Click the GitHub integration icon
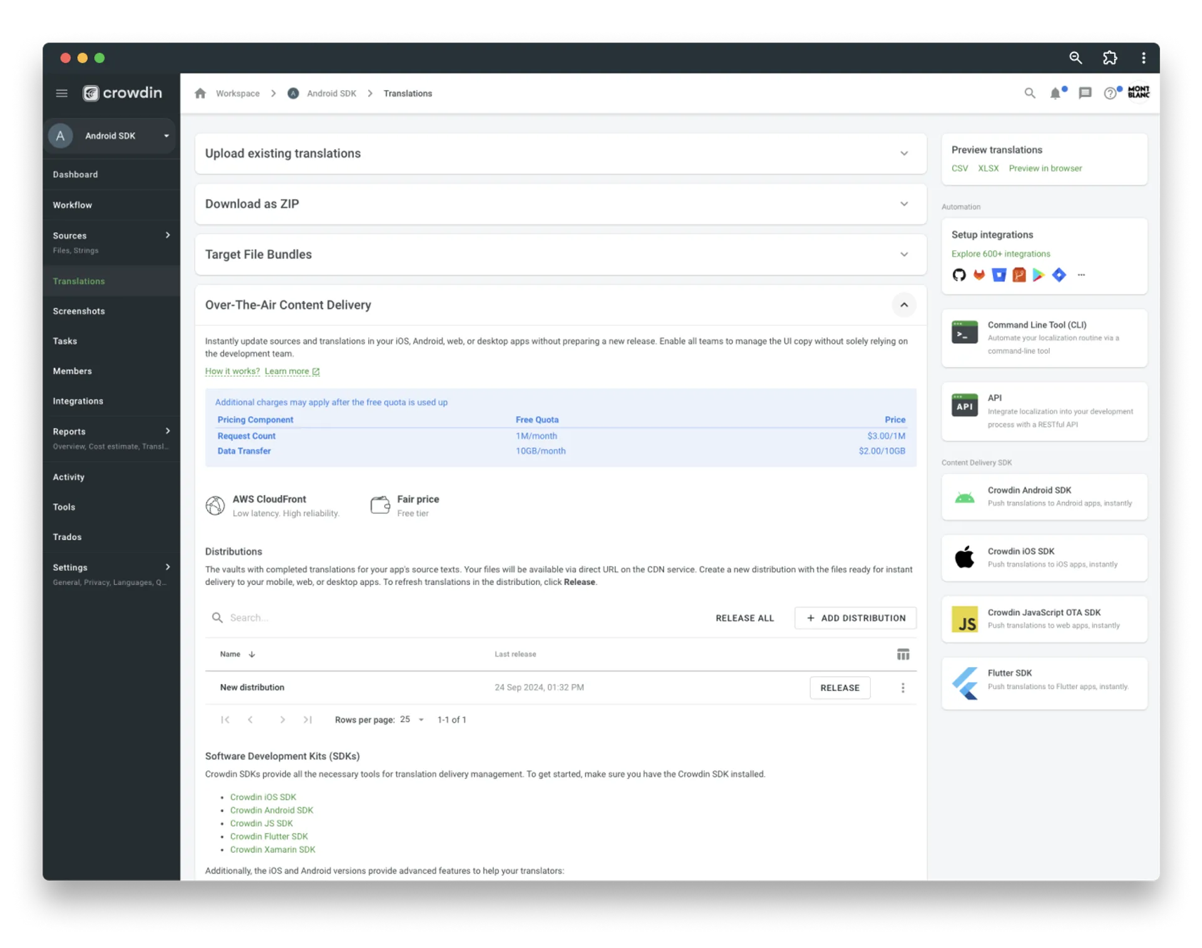Viewport: 1202px width, 948px height. 959,275
